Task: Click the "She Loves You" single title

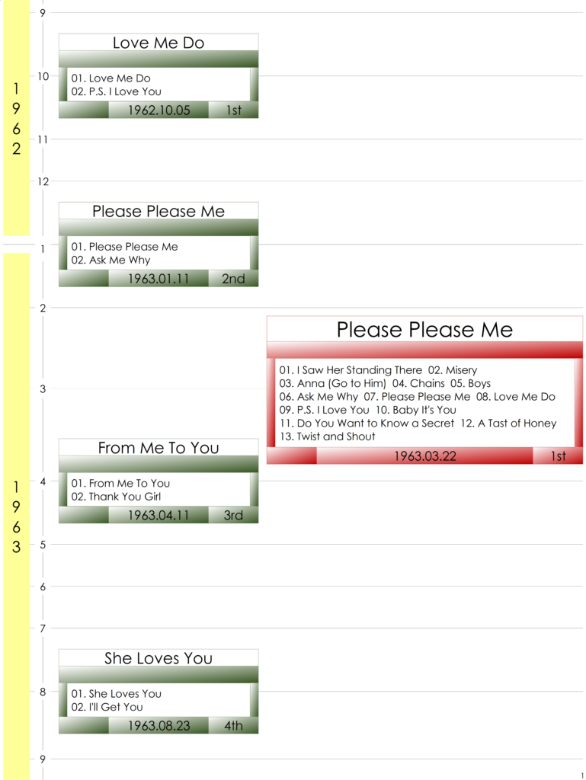Action: tap(159, 659)
